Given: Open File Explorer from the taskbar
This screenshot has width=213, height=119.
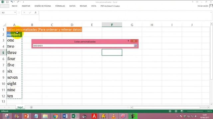Looking at the screenshot, I should 45,116.
